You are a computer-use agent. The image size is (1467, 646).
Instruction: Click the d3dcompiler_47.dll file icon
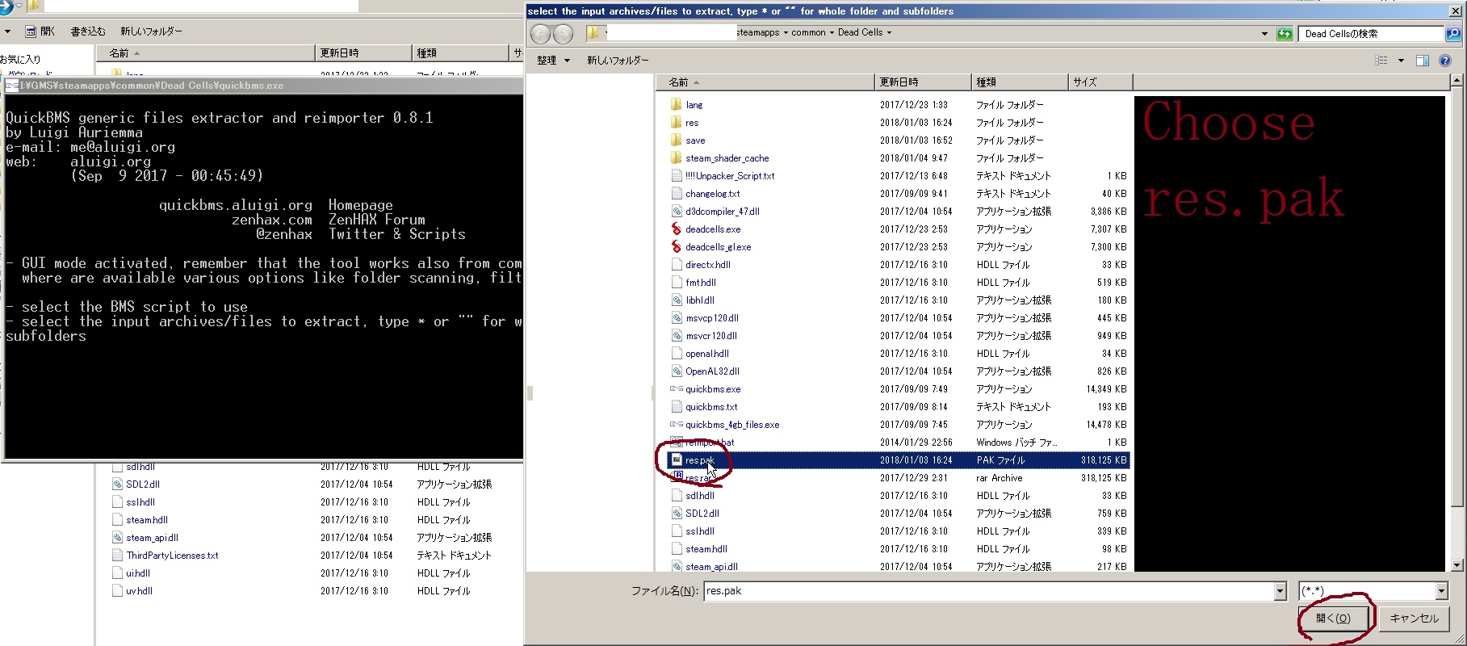coord(677,211)
